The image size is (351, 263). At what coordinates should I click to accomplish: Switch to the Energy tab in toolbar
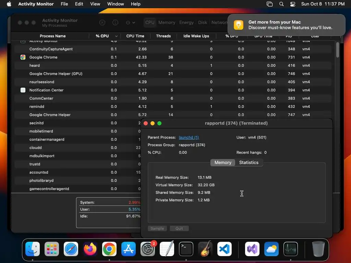point(186,23)
